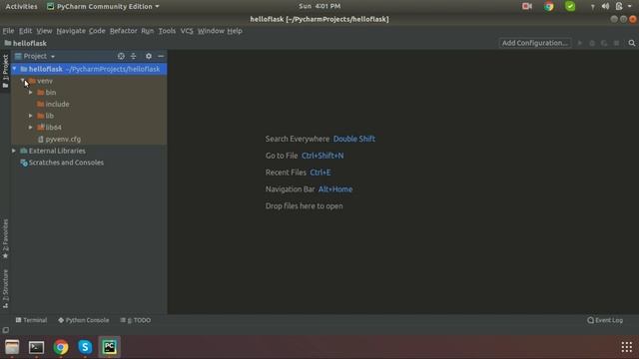Open the Window menu
This screenshot has height=359, width=639.
(x=211, y=31)
